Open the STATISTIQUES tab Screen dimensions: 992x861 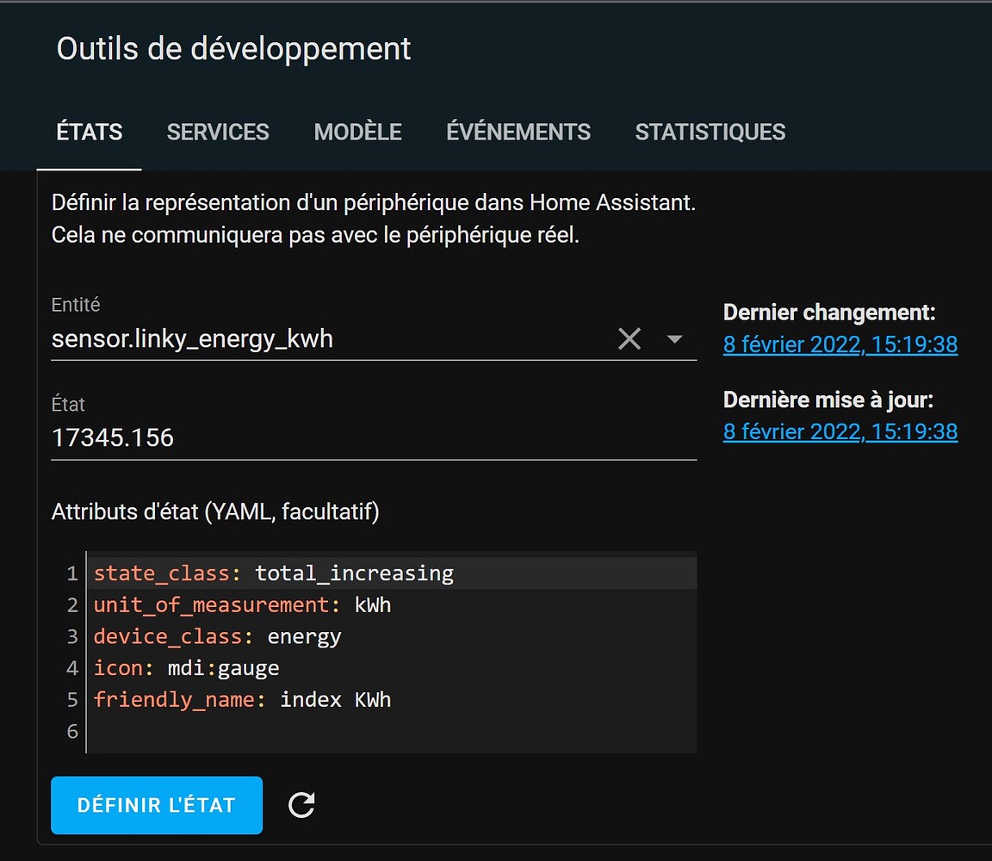click(x=710, y=132)
